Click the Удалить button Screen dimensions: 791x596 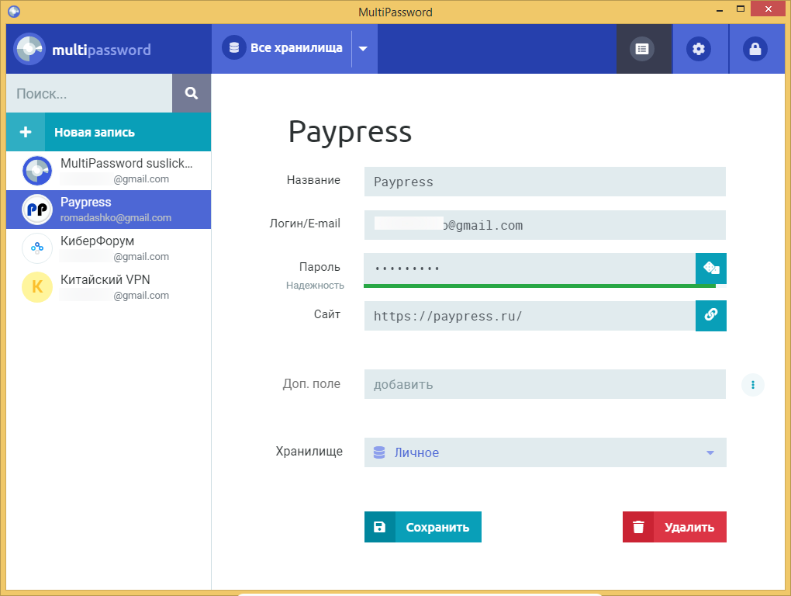(x=675, y=527)
